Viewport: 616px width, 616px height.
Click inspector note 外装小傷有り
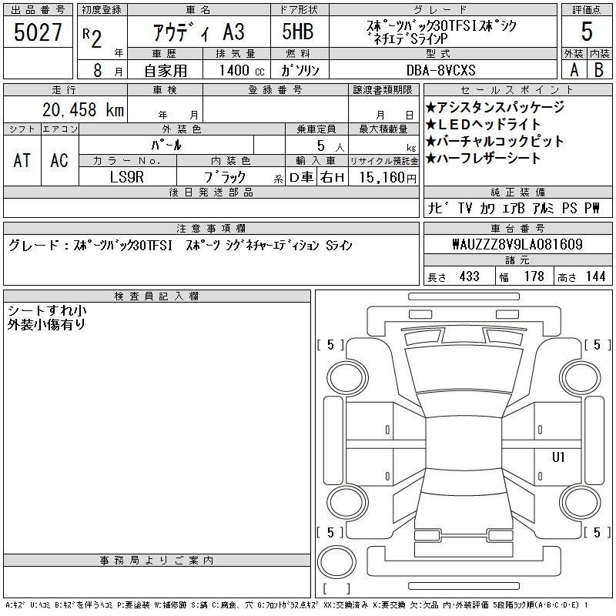tap(46, 324)
